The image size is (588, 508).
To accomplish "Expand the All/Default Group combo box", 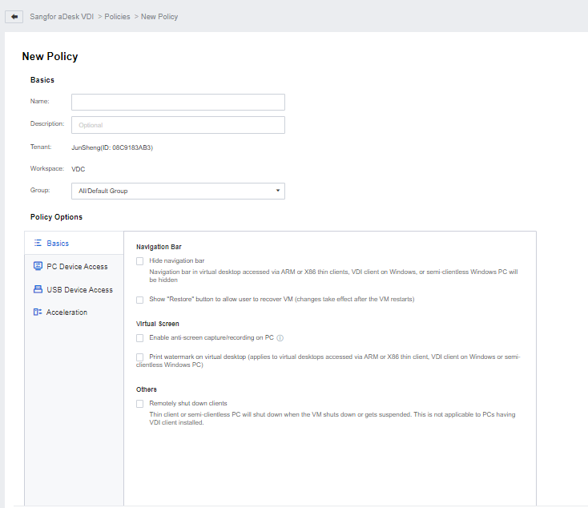I will [x=178, y=191].
